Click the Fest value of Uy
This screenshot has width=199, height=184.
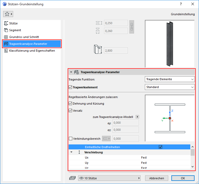tap(144, 163)
